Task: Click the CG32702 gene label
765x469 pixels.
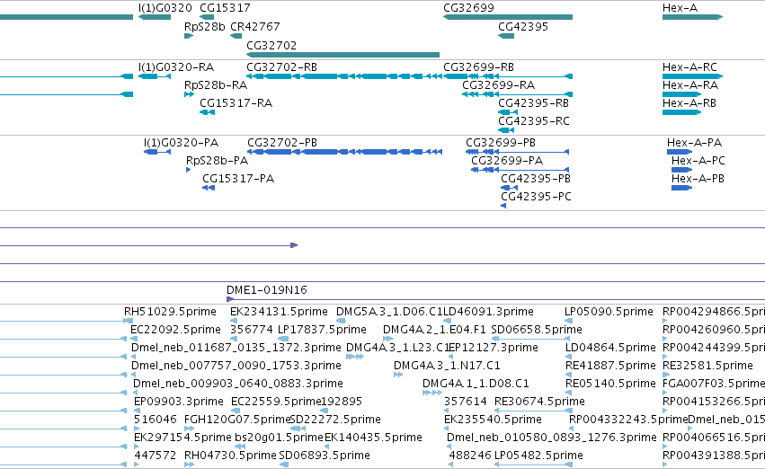Action: 271,45
